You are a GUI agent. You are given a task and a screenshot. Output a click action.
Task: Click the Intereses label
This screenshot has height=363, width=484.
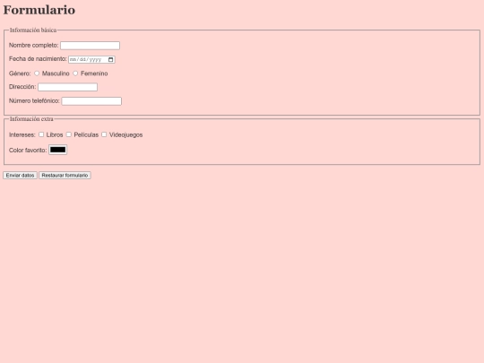(22, 134)
